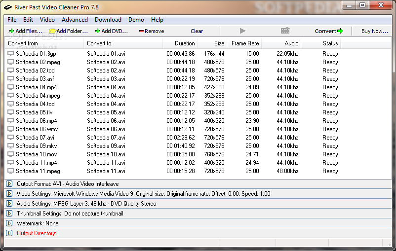Click the Status column header

coord(321,43)
